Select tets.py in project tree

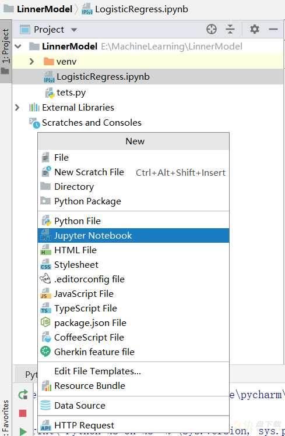pos(148,93)
